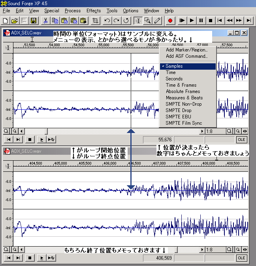Click Go to Start in main toolbar
Screen dimensions: 256x266
pyautogui.click(x=220, y=21)
